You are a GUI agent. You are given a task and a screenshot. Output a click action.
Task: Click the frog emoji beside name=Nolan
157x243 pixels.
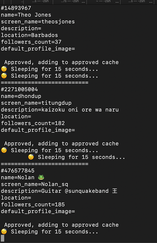[x=41, y=177]
